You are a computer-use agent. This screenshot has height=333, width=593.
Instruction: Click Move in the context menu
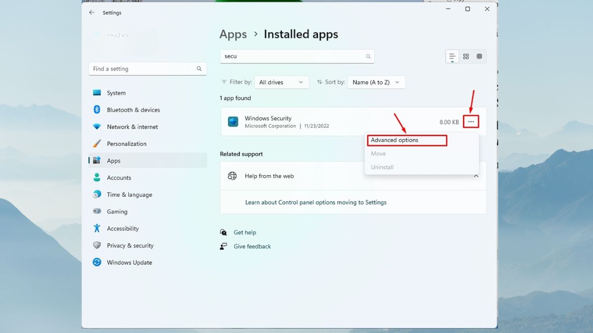tap(379, 153)
